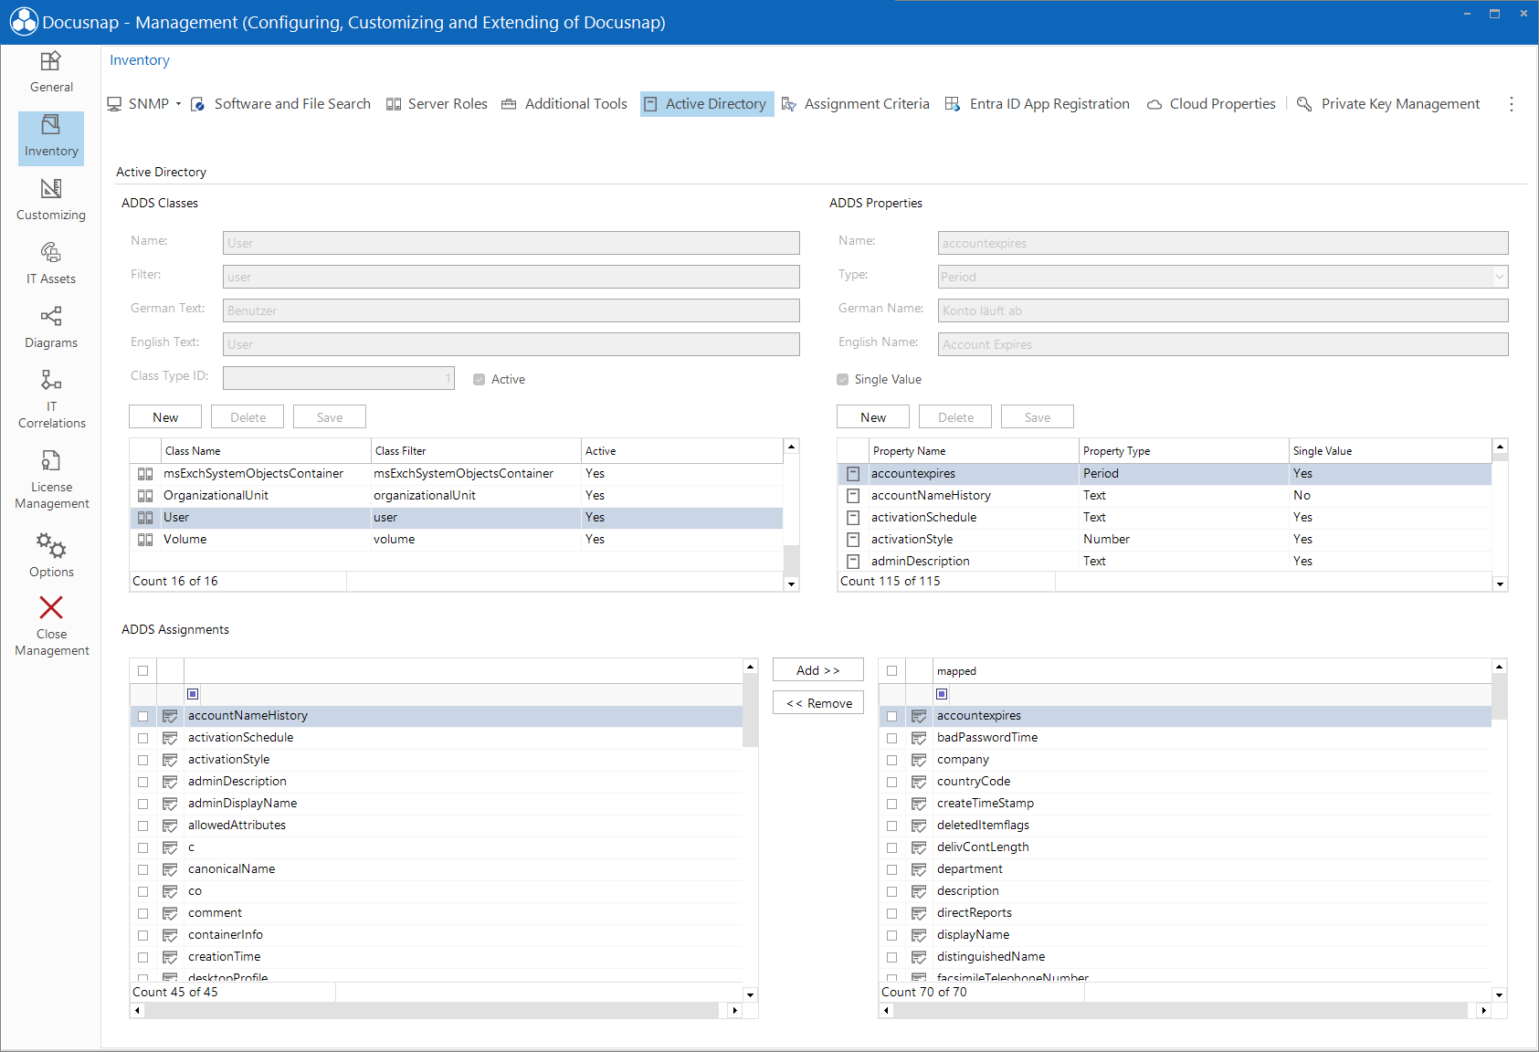The width and height of the screenshot is (1539, 1052).
Task: Click the ADDS Classes vertical scrollbar down arrow
Action: (792, 584)
